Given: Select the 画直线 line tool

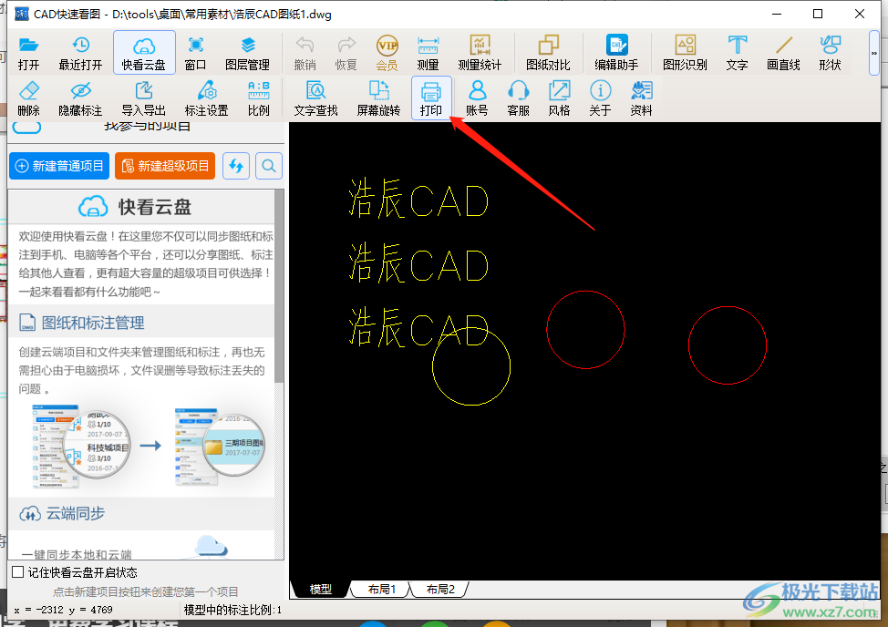Looking at the screenshot, I should (784, 53).
